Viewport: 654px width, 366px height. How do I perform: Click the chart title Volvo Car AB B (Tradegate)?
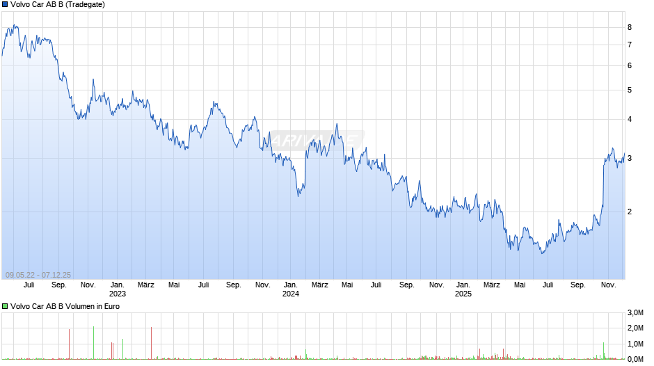click(58, 5)
